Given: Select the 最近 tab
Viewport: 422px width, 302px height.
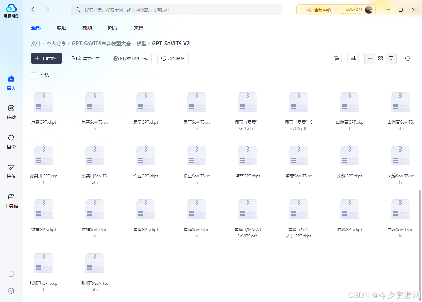Looking at the screenshot, I should [62, 28].
